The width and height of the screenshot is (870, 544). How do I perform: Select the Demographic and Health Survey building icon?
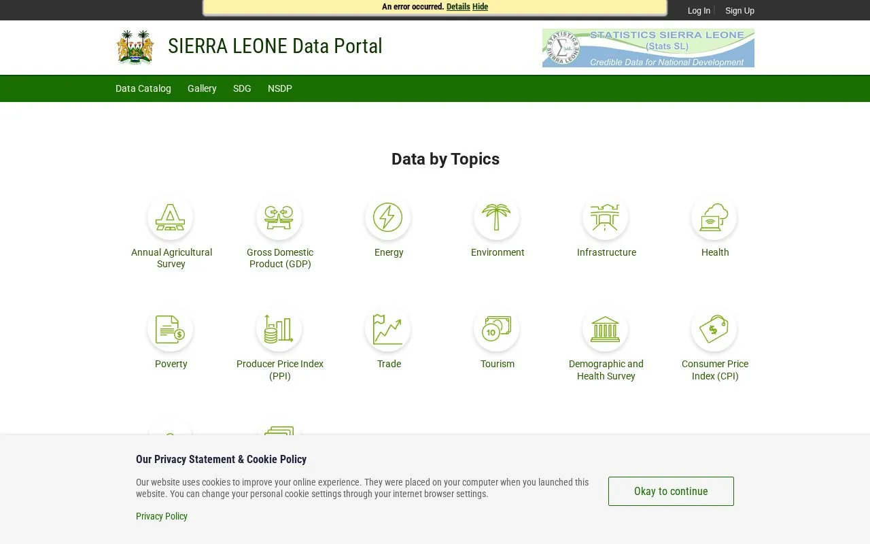(x=606, y=329)
